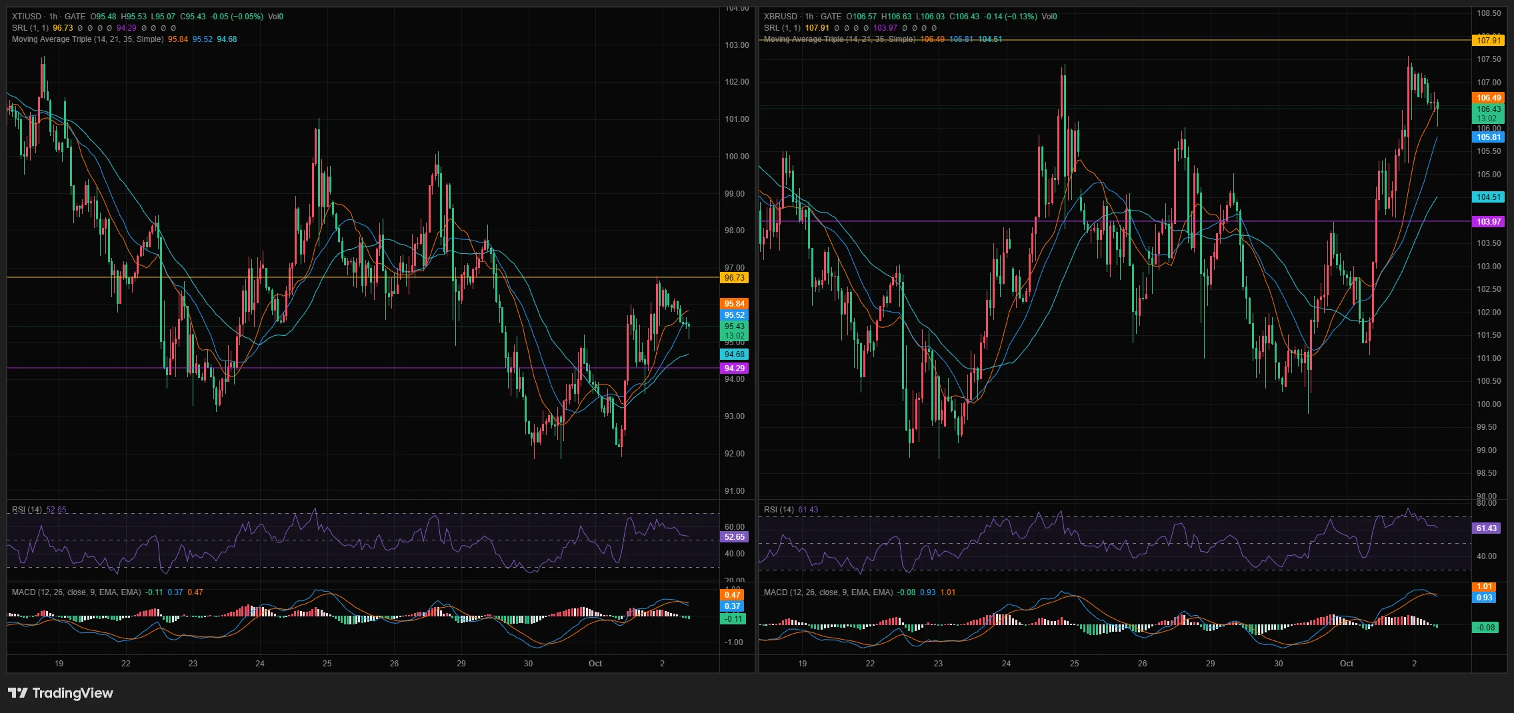Click the cyan 104.51 price label
Screen dimensions: 1514x713
(x=1489, y=197)
